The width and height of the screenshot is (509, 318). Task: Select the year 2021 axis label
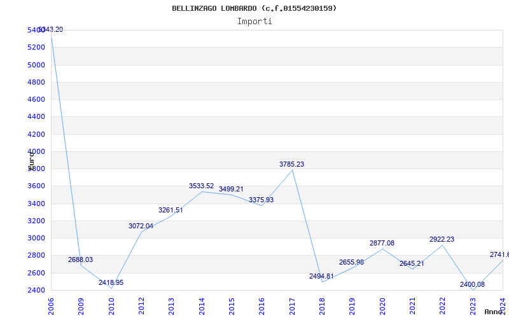(x=412, y=307)
